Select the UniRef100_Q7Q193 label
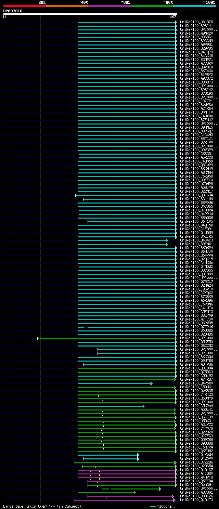The image size is (219, 509). 196,93
